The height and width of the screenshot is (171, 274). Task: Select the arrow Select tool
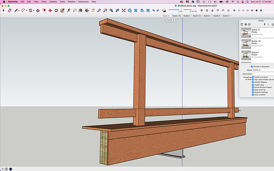pyautogui.click(x=3, y=11)
